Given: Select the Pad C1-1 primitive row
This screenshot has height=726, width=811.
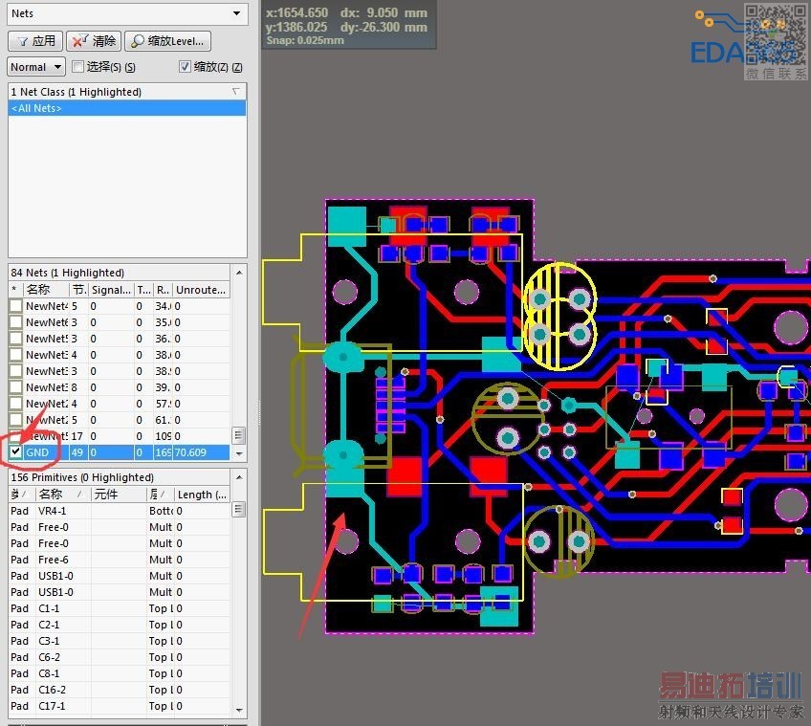Looking at the screenshot, I should 120,608.
